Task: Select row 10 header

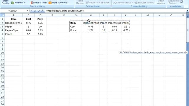Action: tap(2, 53)
